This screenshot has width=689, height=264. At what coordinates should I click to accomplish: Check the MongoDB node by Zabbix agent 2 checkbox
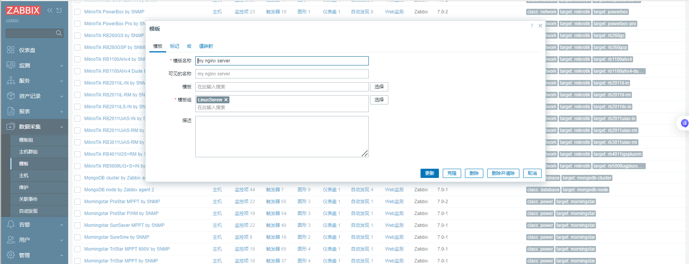point(77,190)
